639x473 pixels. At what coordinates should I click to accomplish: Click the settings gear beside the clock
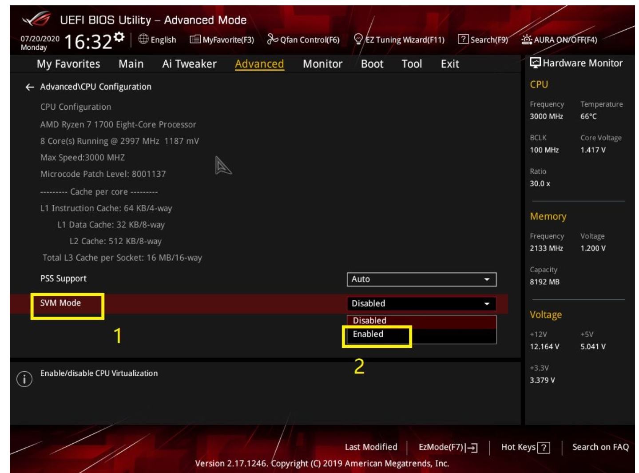(x=119, y=36)
